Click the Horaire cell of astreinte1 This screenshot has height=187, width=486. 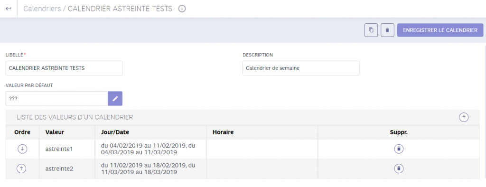[262, 149]
